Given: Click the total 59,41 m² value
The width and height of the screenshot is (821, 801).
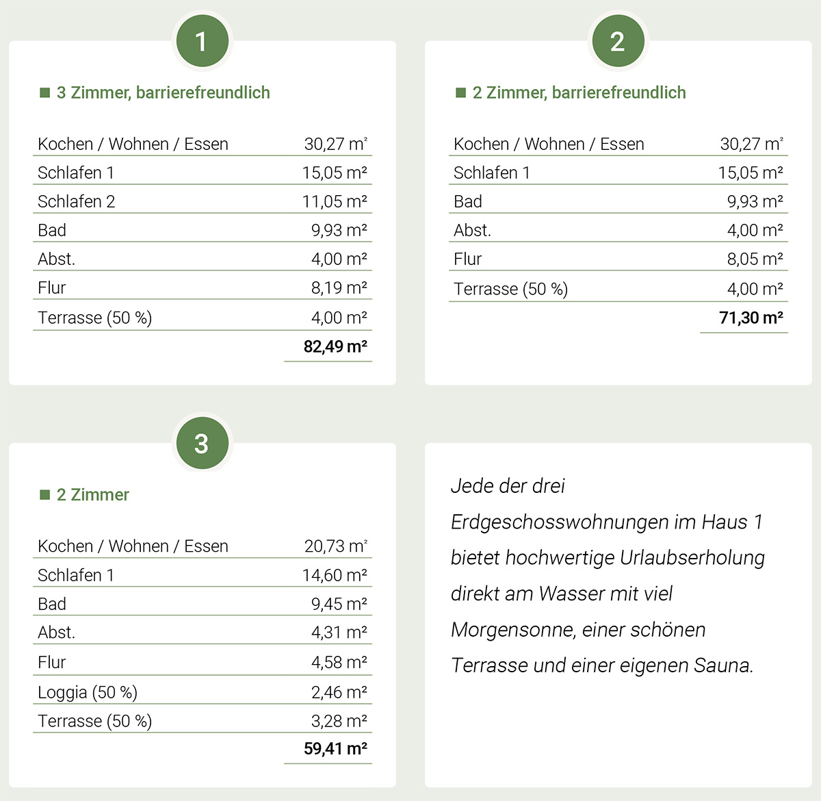Looking at the screenshot, I should pos(335,748).
